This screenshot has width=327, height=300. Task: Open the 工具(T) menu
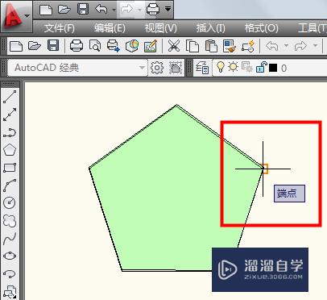[x=313, y=28]
